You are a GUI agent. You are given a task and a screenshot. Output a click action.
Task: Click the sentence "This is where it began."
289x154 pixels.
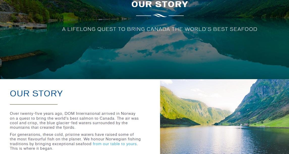click(32, 148)
